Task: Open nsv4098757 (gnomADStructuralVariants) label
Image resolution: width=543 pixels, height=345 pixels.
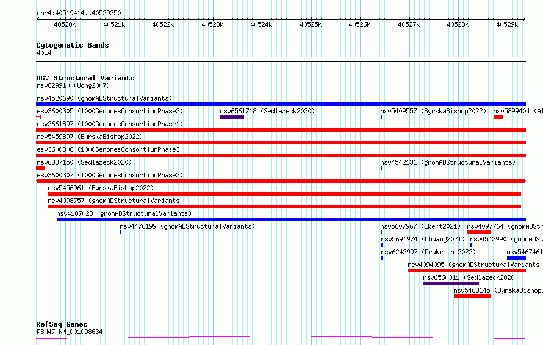Action: pyautogui.click(x=115, y=201)
